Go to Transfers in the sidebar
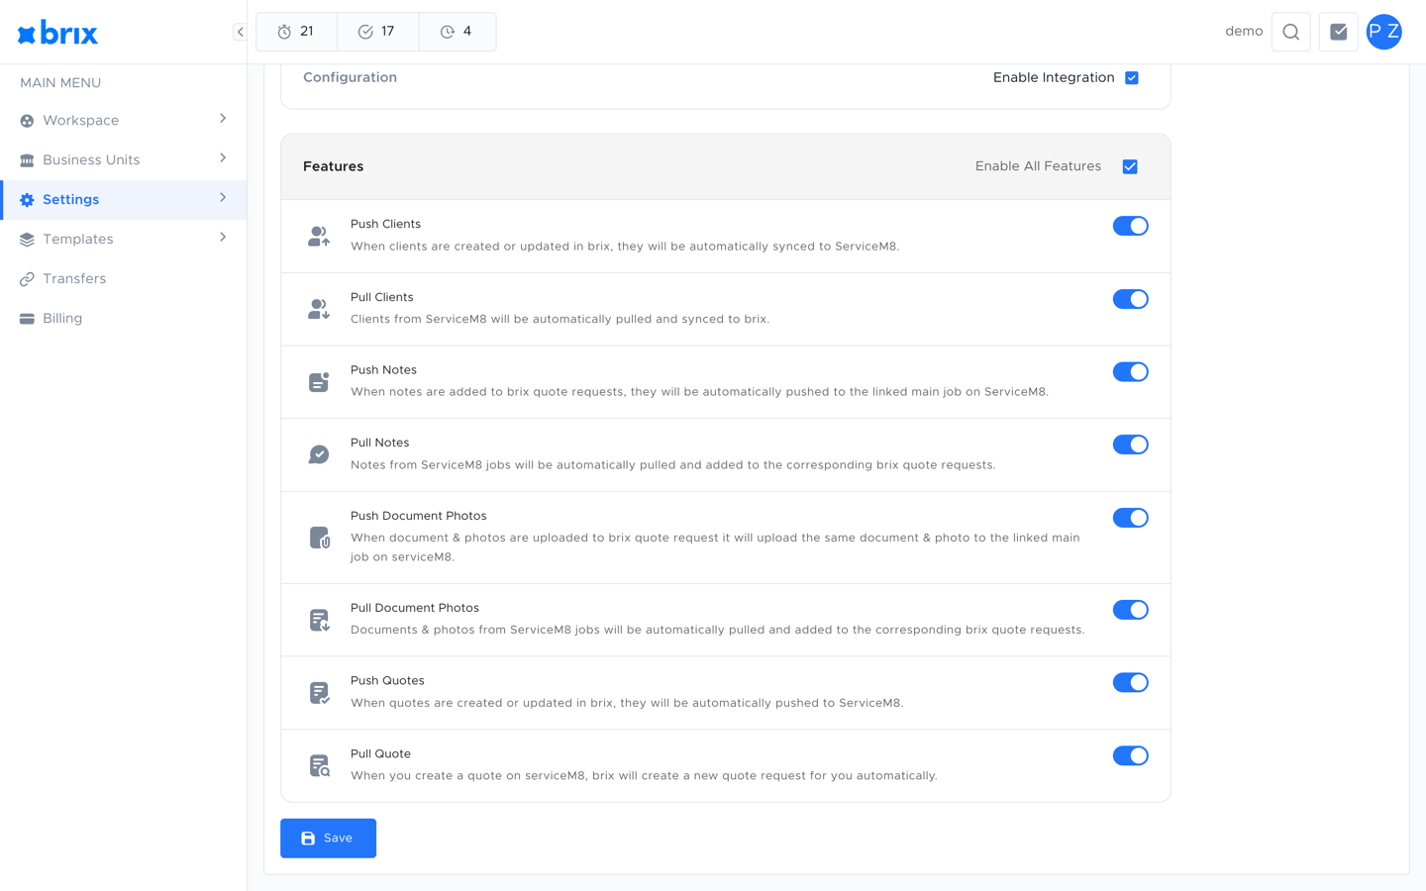 click(x=124, y=279)
